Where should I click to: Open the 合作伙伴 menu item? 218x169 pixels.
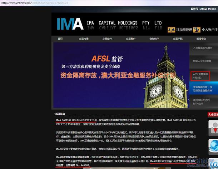pos(154,39)
